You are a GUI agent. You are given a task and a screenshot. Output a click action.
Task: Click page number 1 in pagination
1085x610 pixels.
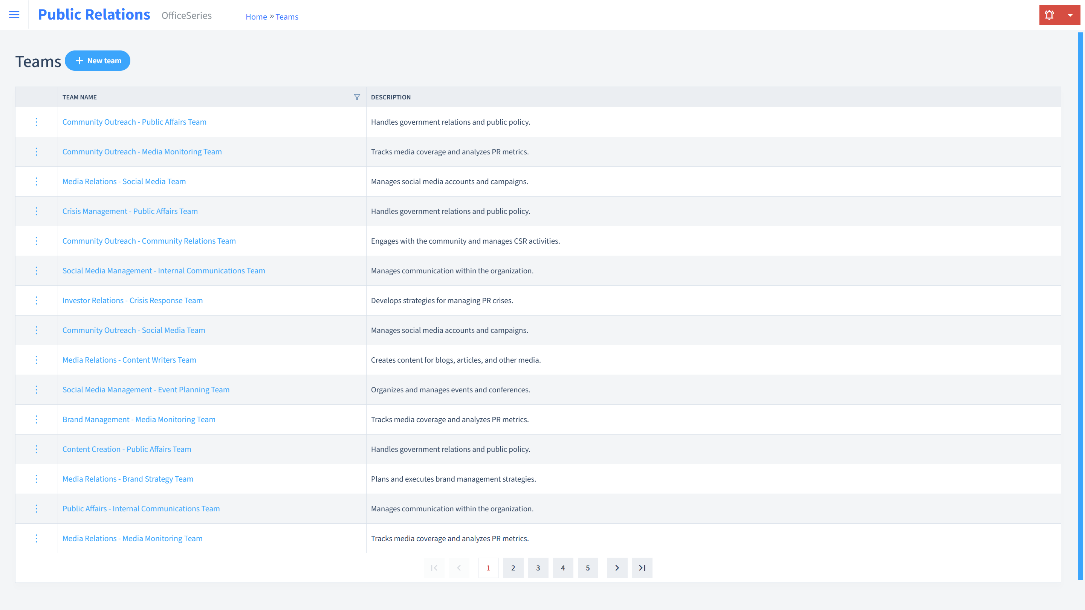click(x=488, y=567)
